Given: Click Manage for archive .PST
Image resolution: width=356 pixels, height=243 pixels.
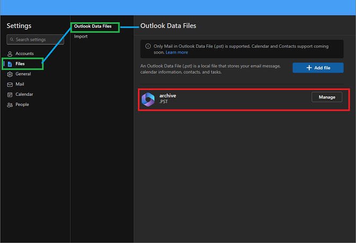Looking at the screenshot, I should (x=327, y=97).
